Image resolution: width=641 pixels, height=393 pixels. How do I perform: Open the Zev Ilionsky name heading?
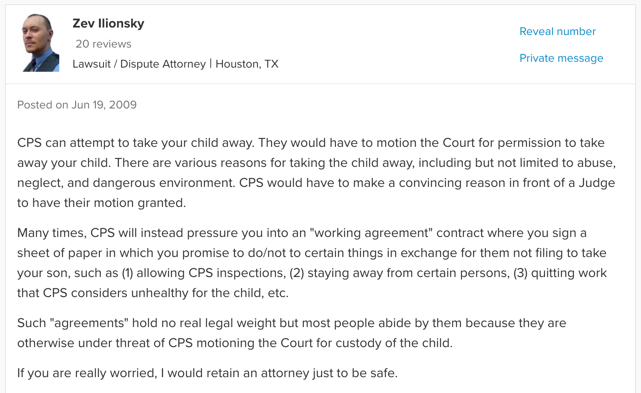(x=109, y=23)
